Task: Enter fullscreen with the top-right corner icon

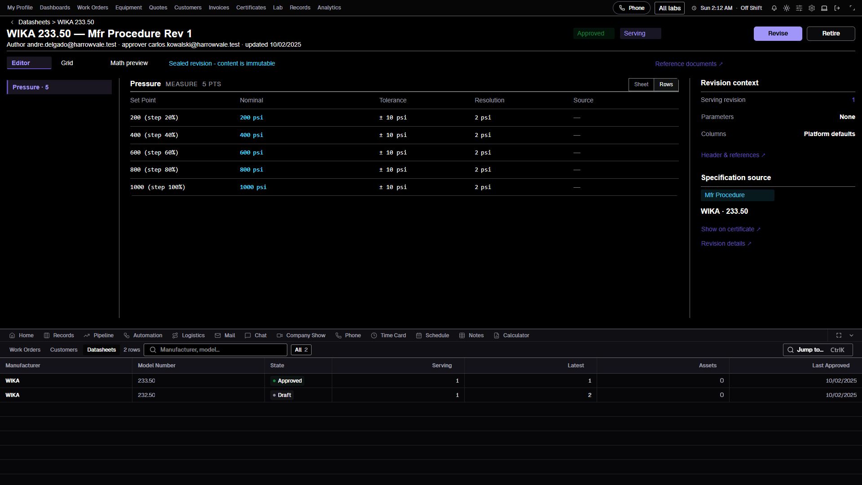Action: click(x=852, y=8)
